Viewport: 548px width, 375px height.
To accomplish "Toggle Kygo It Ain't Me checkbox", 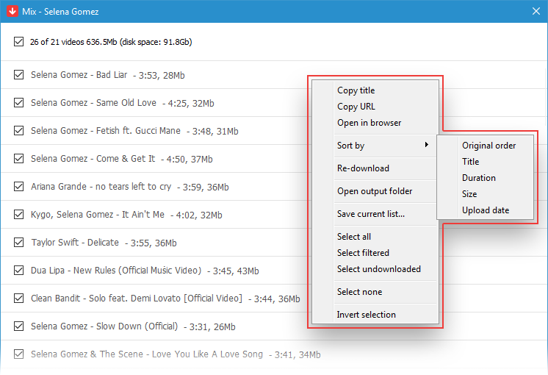I will point(18,214).
